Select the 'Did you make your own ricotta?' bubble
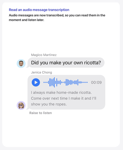This screenshot has width=123, height=150. pos(66,63)
